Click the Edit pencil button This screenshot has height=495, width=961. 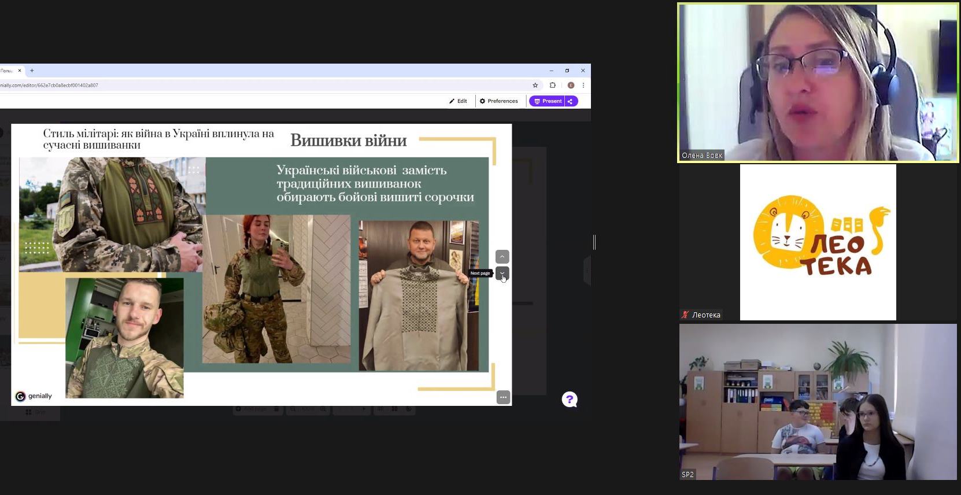(458, 101)
